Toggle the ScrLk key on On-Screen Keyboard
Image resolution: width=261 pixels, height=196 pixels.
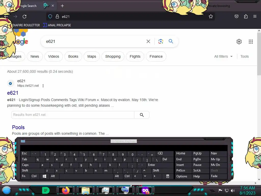[x=200, y=170]
